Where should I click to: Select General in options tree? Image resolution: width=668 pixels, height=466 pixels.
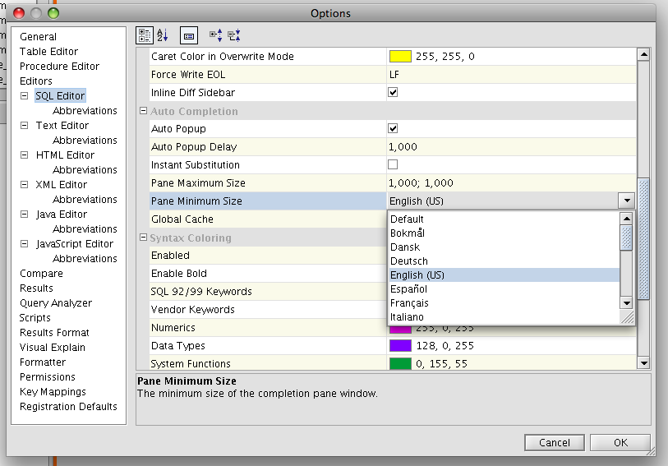[38, 37]
